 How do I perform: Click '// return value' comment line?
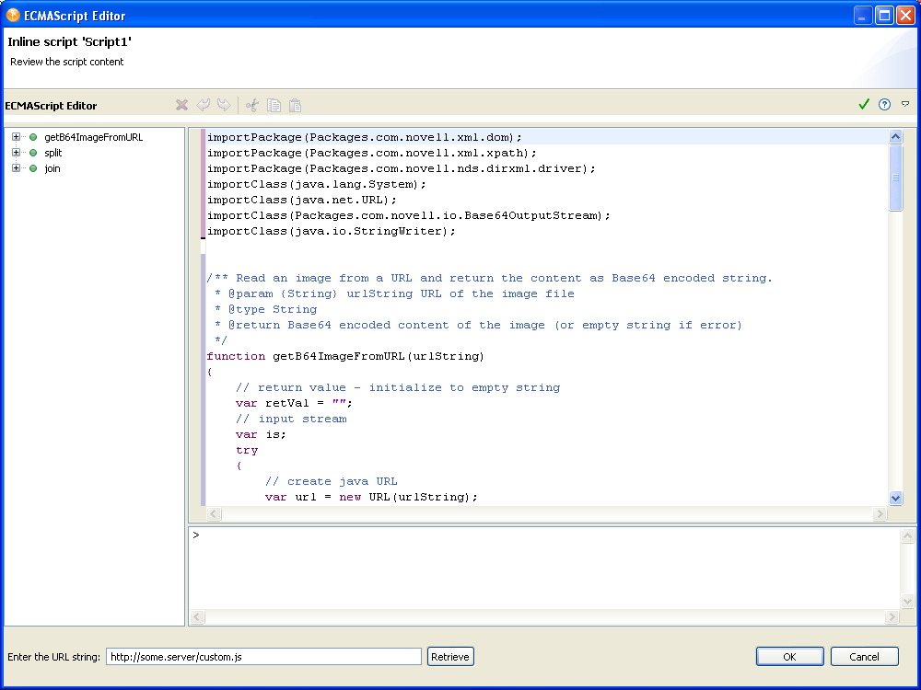398,388
